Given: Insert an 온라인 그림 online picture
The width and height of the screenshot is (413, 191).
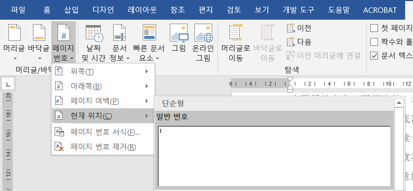Looking at the screenshot, I should tap(203, 42).
